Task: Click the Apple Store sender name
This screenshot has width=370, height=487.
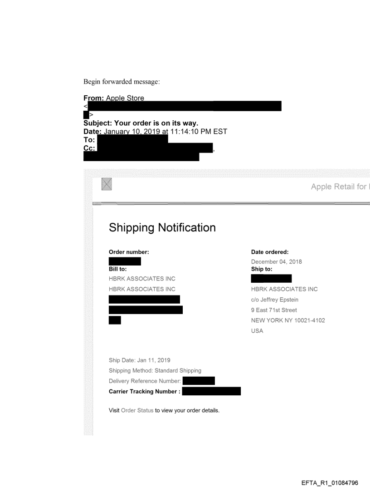Action: [125, 98]
